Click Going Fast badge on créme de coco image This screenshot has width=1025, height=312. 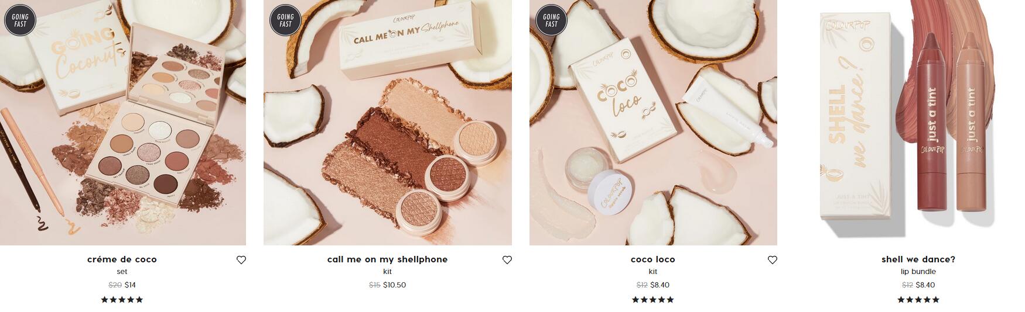pos(20,20)
